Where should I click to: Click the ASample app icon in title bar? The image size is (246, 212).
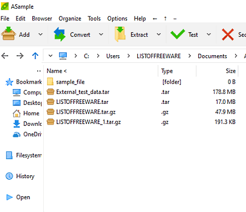point(5,6)
